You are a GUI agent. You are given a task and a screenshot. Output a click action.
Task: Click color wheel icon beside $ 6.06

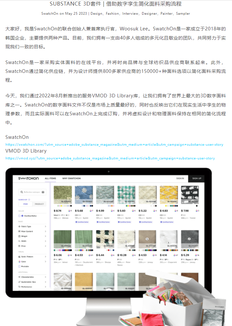pyautogui.click(x=69, y=255)
